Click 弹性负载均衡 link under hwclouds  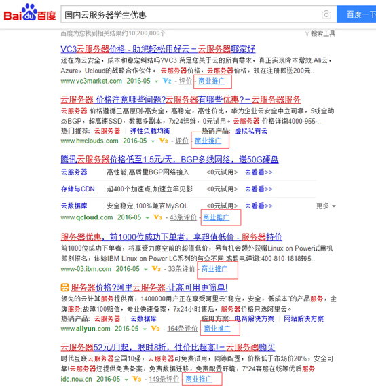[150, 131]
